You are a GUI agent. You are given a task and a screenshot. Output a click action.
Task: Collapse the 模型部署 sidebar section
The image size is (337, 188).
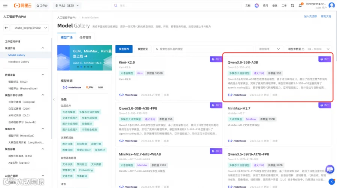[x=43, y=149]
